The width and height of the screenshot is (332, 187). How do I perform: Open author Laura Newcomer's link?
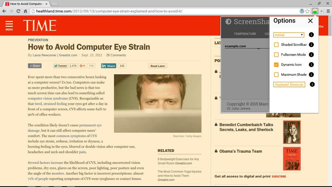click(45, 55)
